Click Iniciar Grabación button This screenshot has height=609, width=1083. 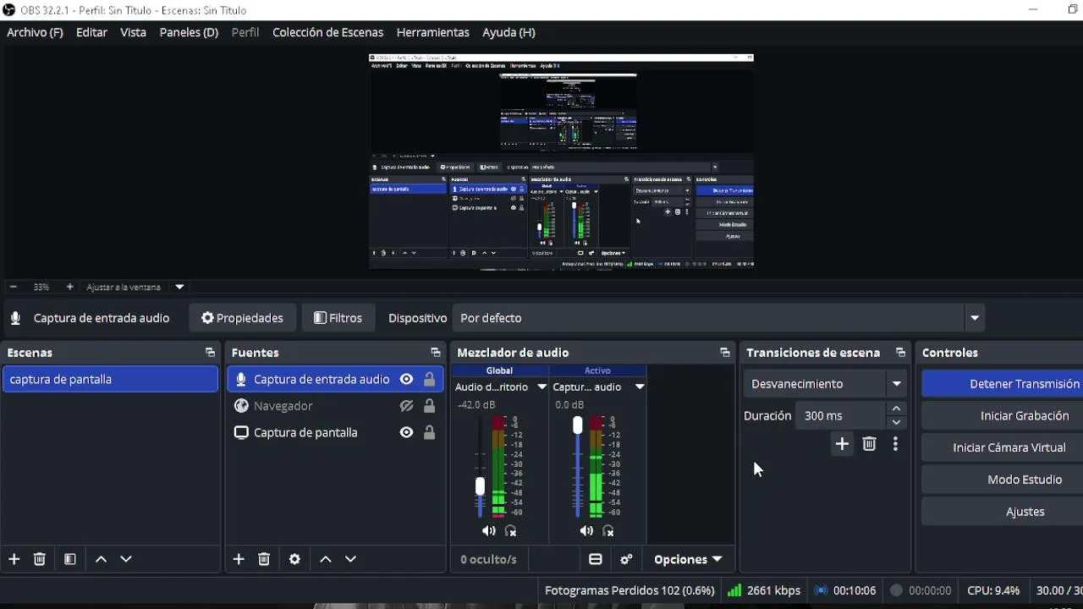click(x=1002, y=416)
